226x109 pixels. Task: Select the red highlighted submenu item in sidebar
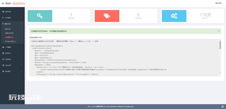point(9,37)
